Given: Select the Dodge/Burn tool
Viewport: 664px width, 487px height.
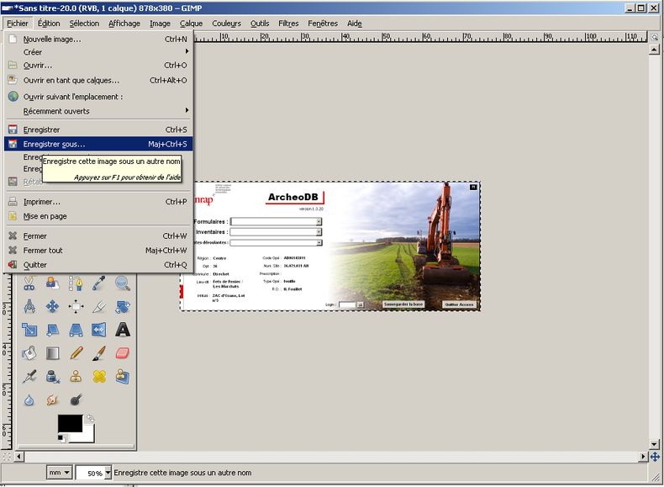Looking at the screenshot, I should pos(76,400).
